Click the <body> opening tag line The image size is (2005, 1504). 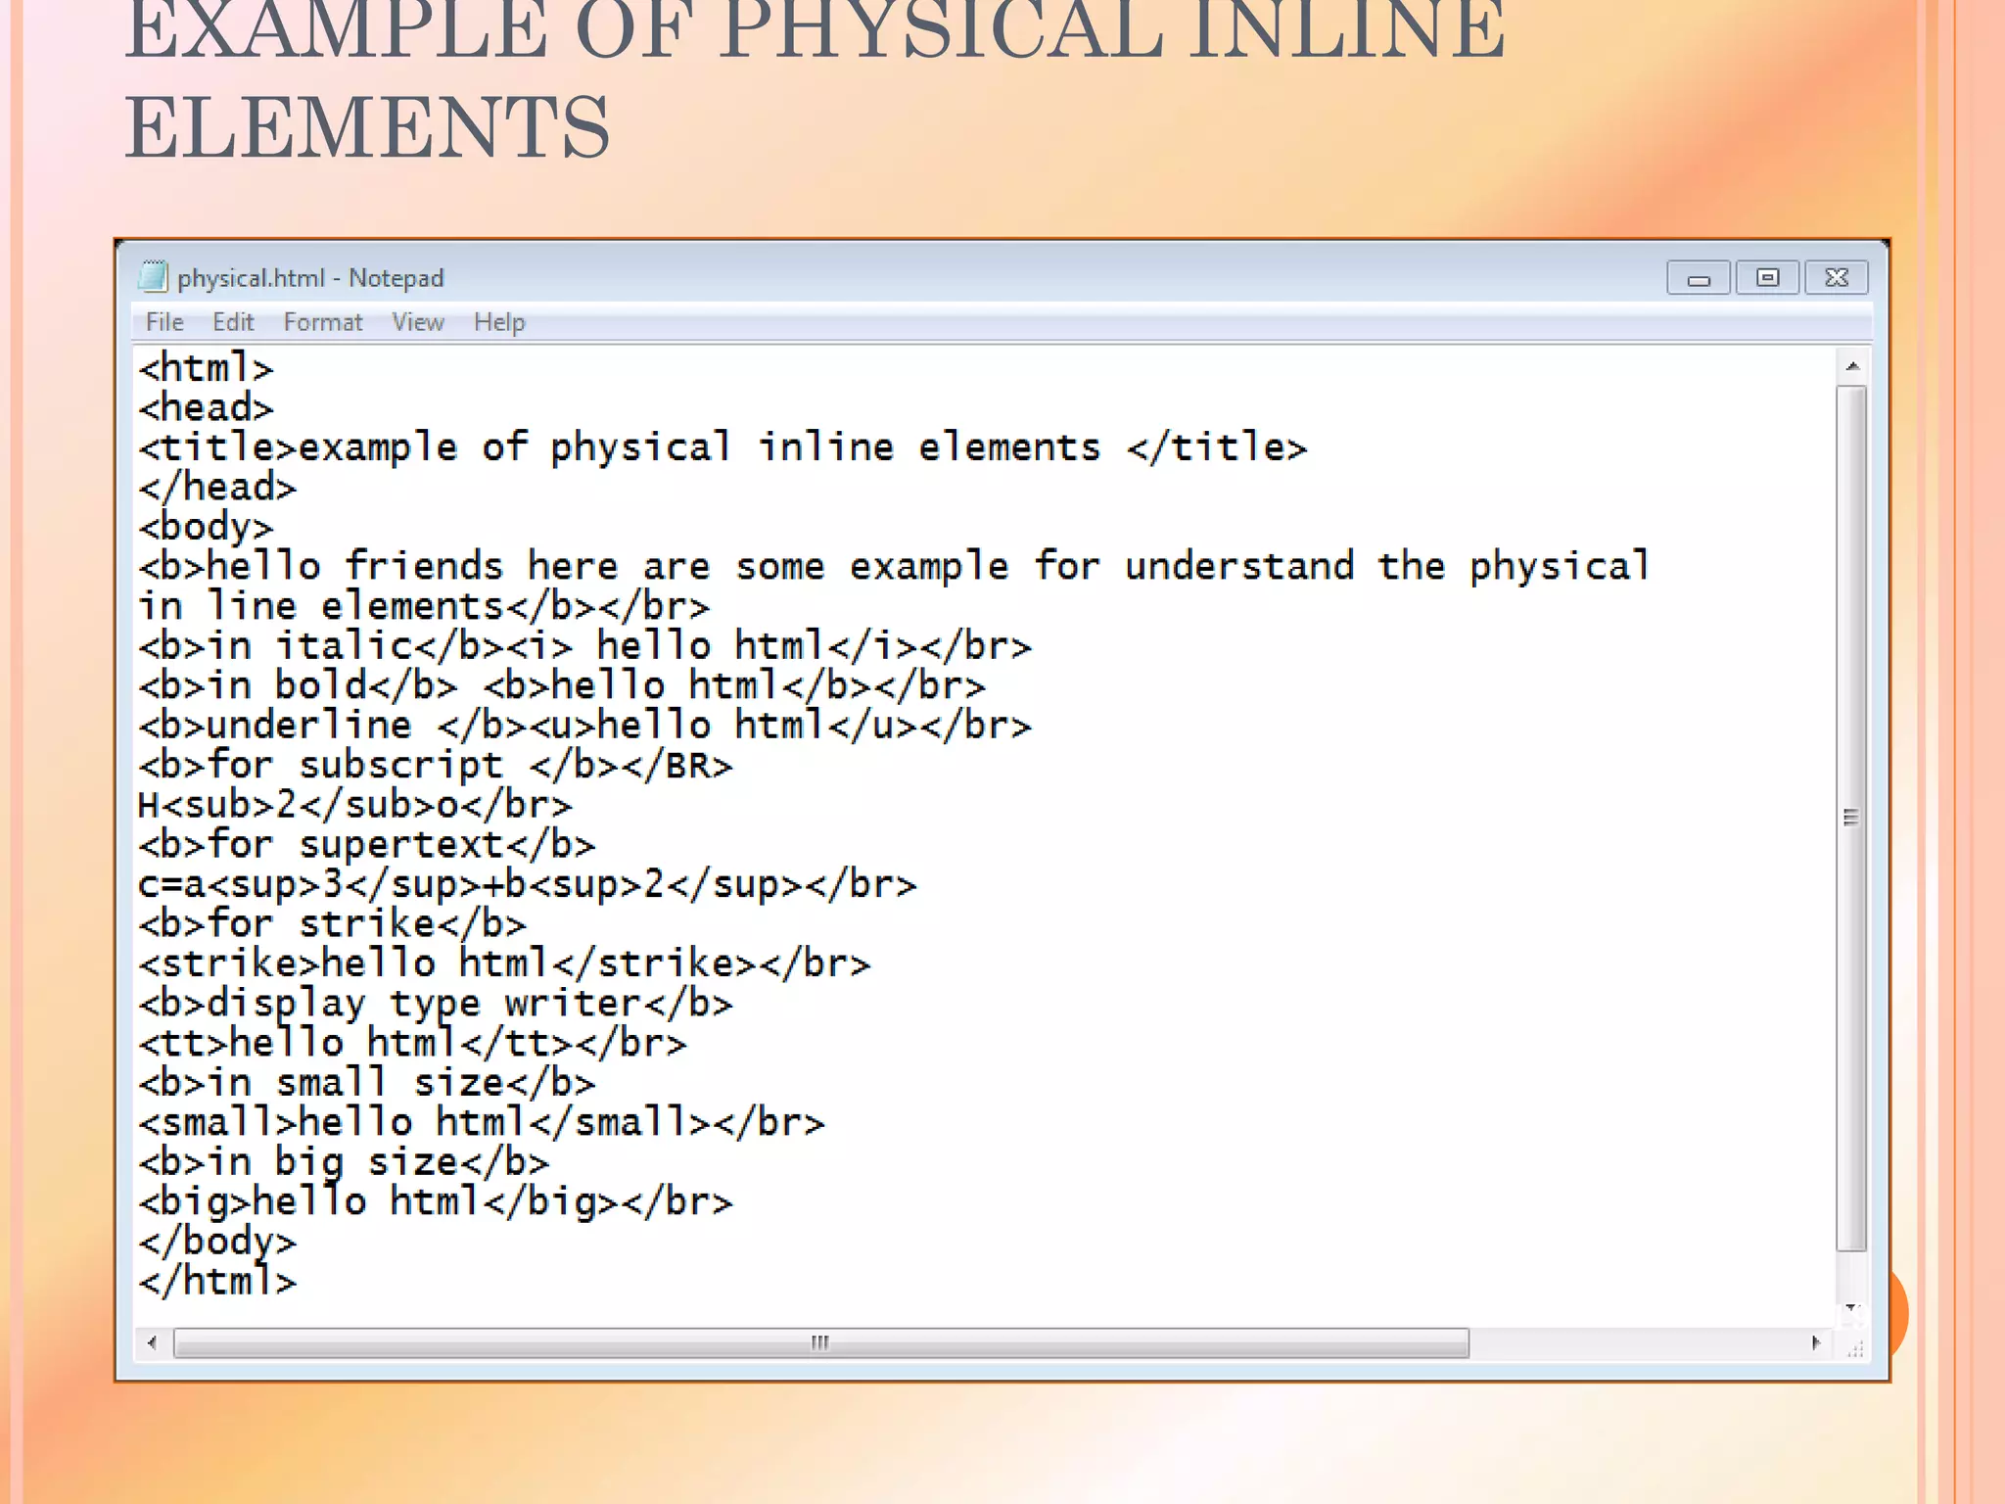(206, 528)
